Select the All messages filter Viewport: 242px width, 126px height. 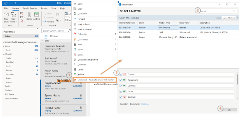coord(46,36)
